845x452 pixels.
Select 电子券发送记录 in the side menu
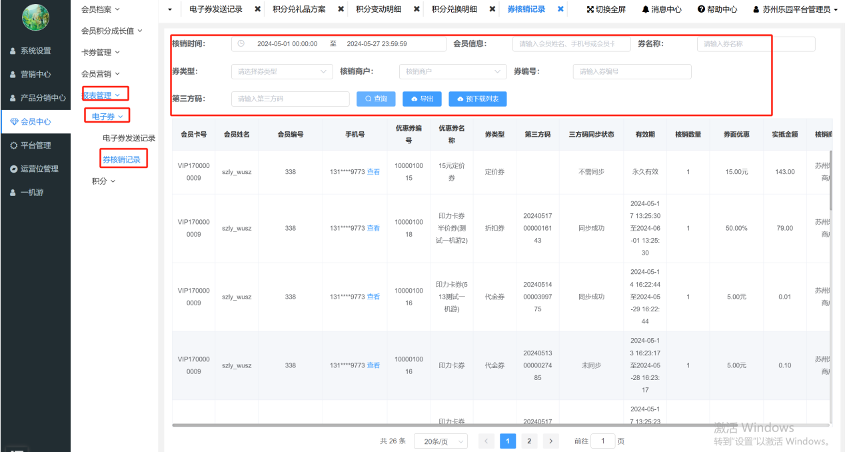pos(129,138)
